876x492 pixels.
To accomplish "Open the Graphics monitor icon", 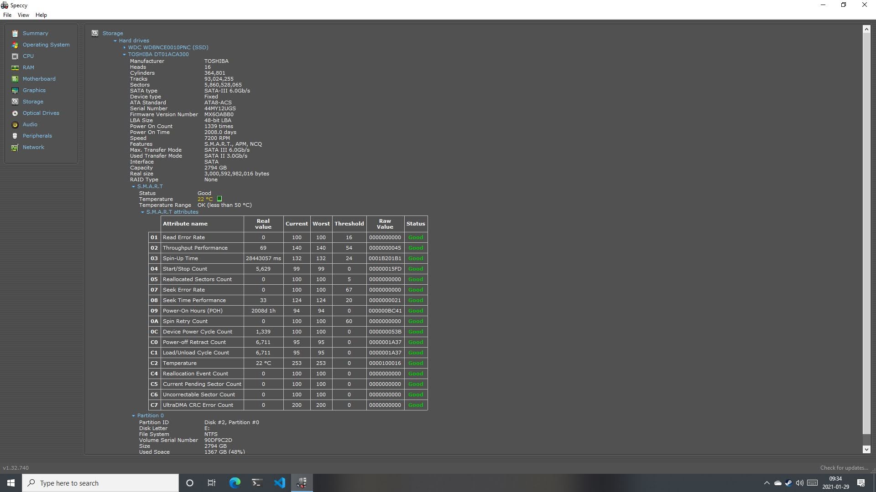I will [x=15, y=90].
